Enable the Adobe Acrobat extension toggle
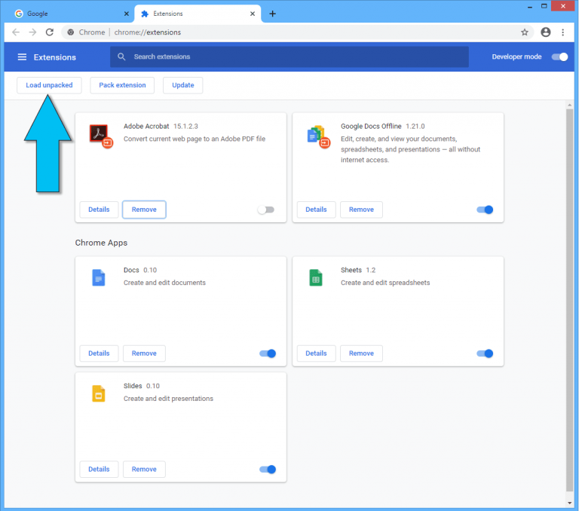Viewport: 579px width, 511px height. [x=266, y=210]
